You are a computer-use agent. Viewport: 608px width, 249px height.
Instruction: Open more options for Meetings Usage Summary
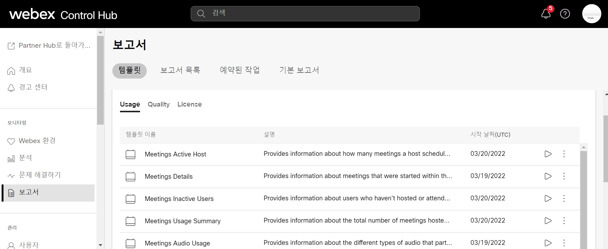click(564, 221)
